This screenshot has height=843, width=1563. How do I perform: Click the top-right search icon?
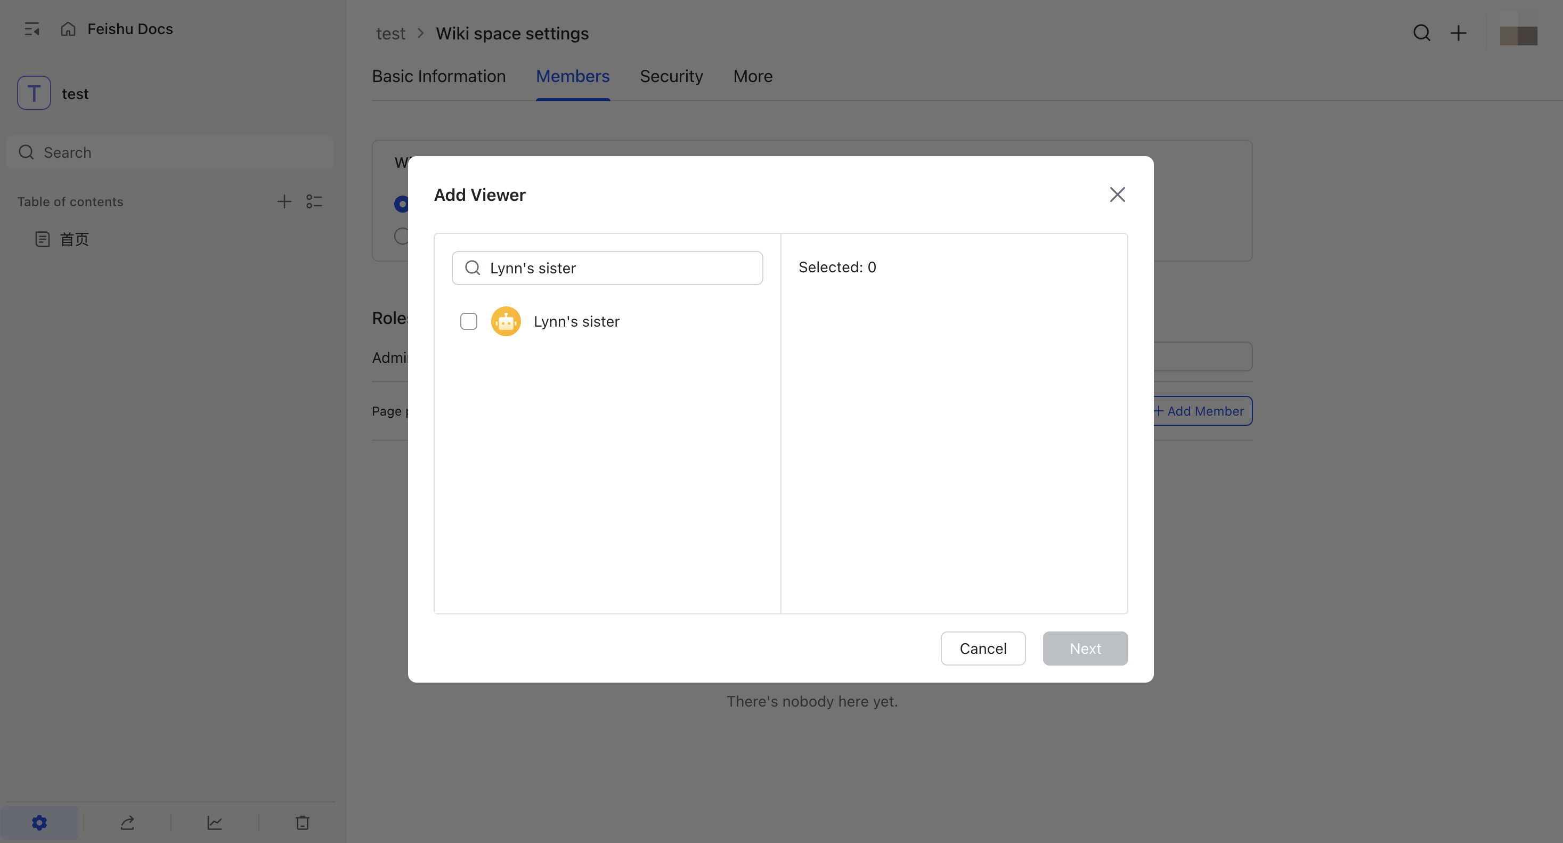pos(1422,33)
